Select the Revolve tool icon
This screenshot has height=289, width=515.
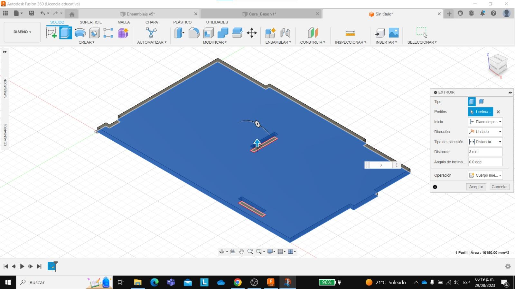pyautogui.click(x=80, y=33)
